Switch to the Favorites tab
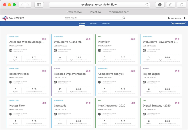 [x=106, y=23]
